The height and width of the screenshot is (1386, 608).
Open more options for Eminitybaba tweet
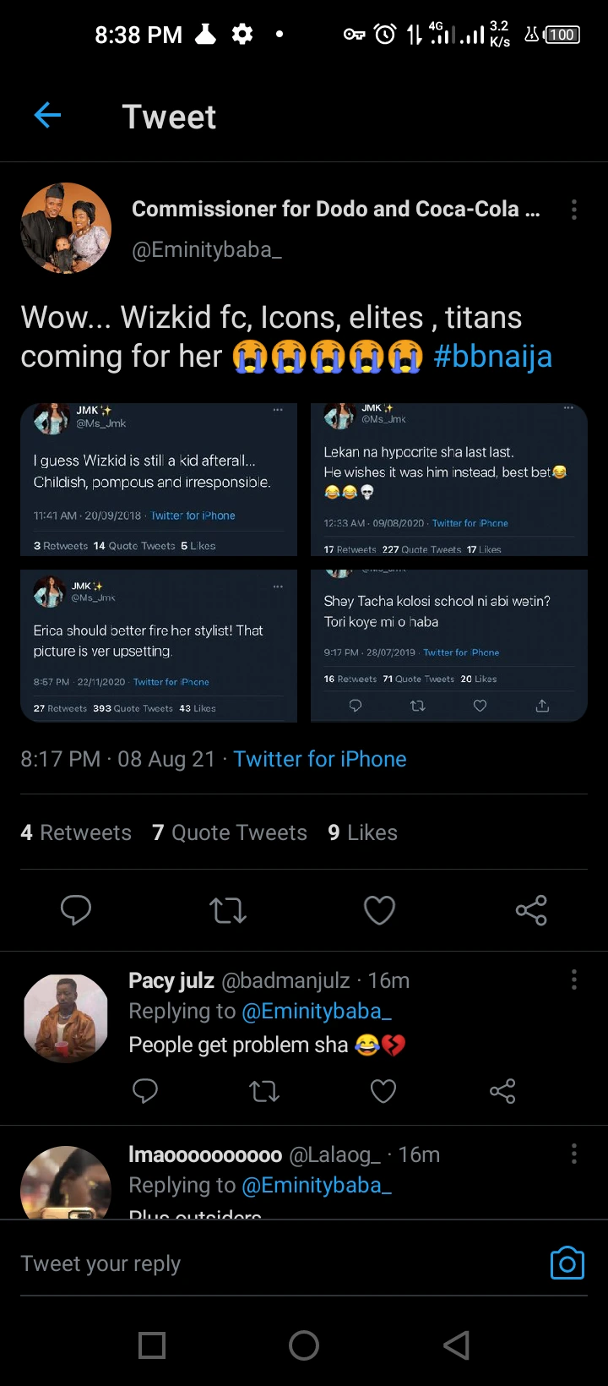(x=574, y=210)
